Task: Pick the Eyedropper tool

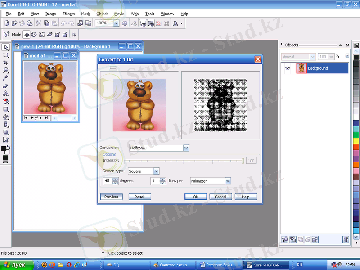Action: [x=6, y=78]
